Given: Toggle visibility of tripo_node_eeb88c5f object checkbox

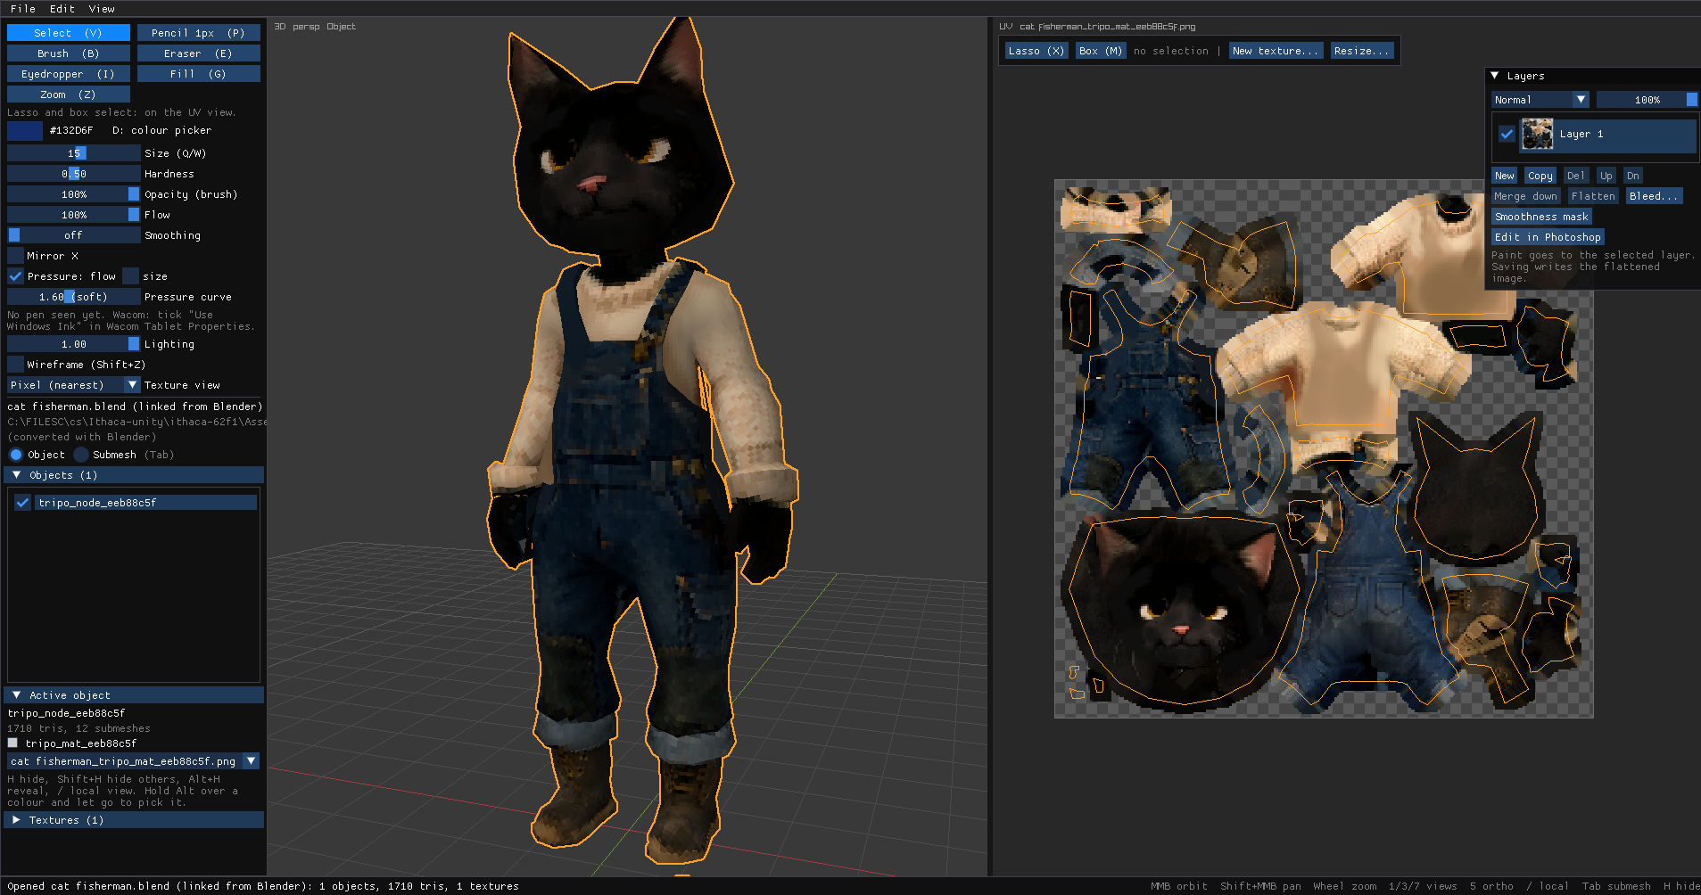Looking at the screenshot, I should tap(22, 503).
